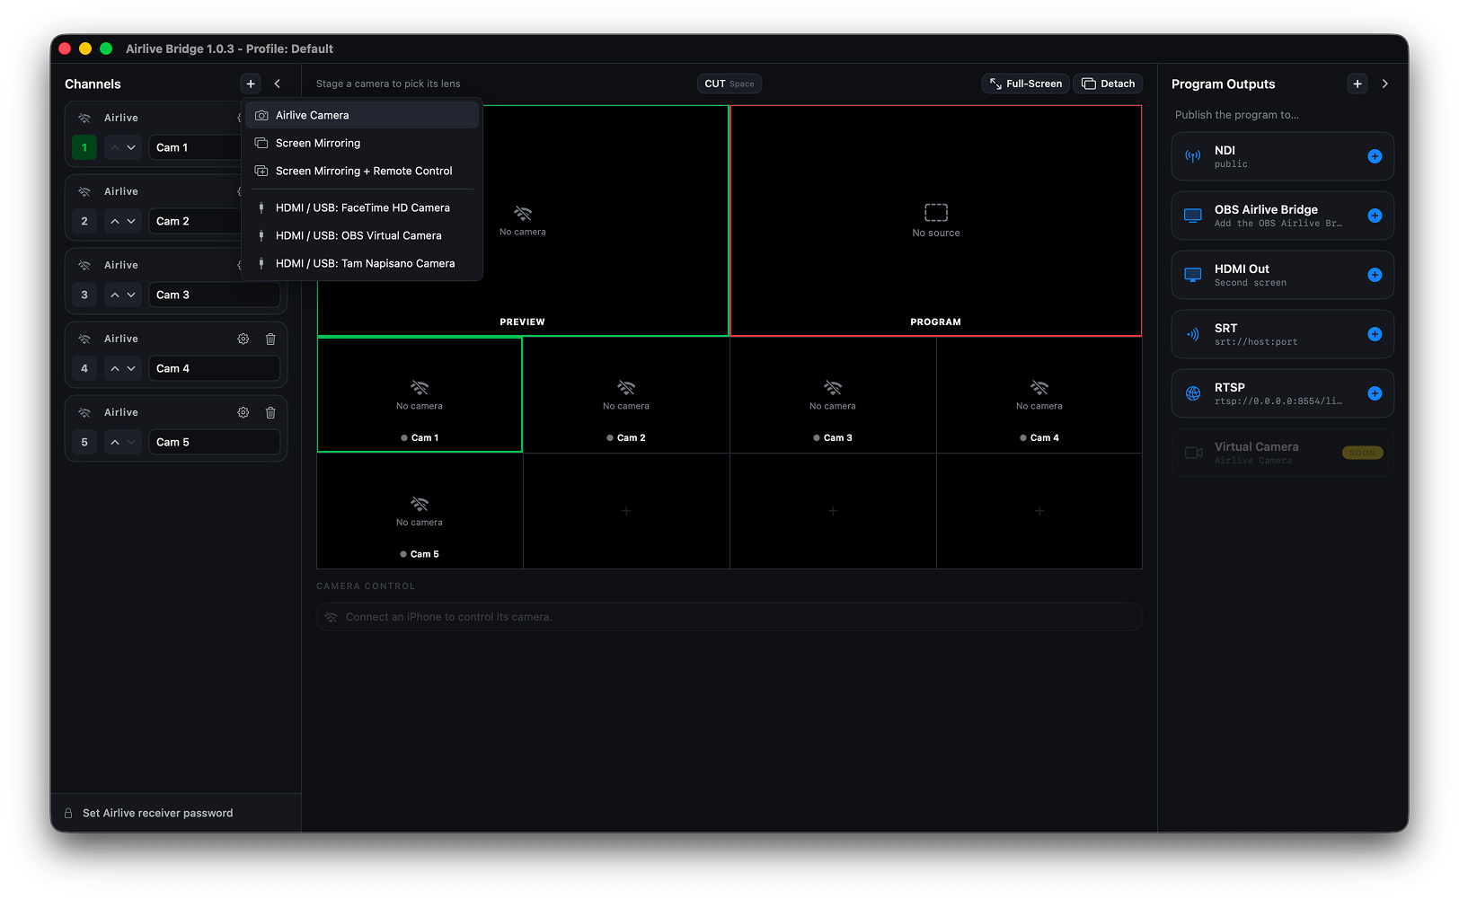Move channel 4 up with chevron
1459x899 pixels.
115,368
